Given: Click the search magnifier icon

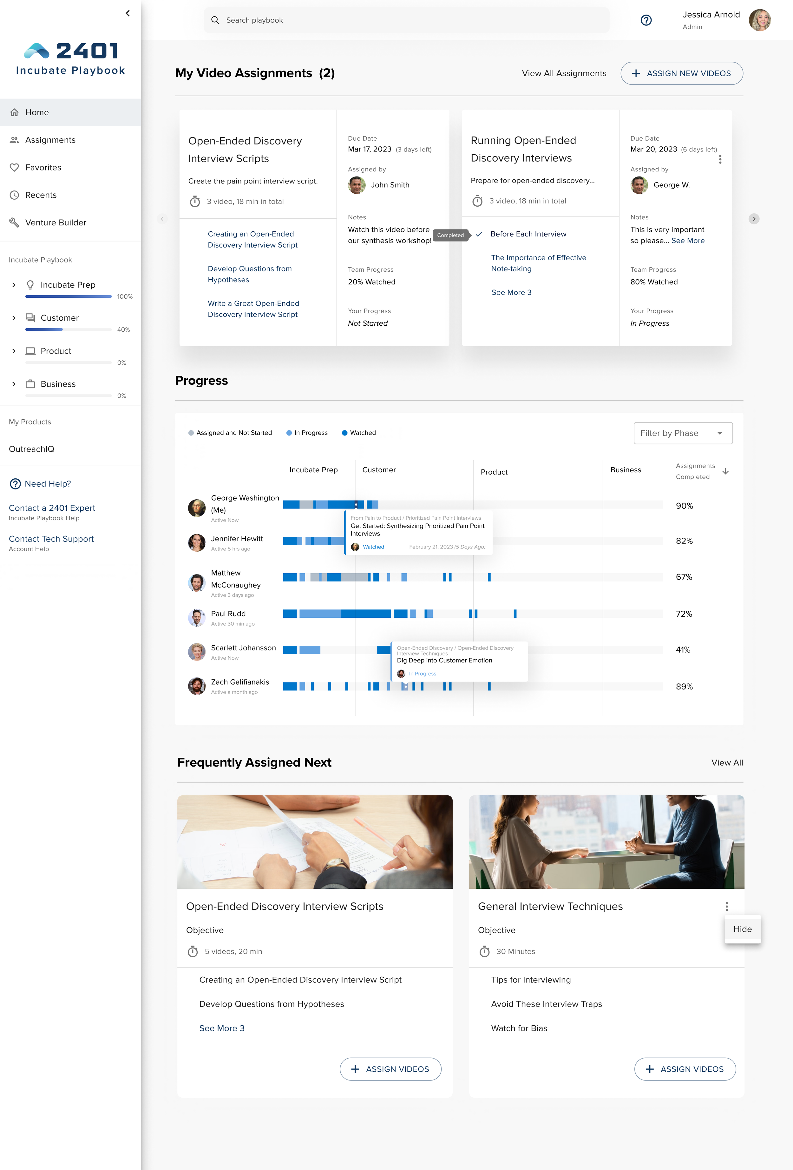Looking at the screenshot, I should [215, 20].
